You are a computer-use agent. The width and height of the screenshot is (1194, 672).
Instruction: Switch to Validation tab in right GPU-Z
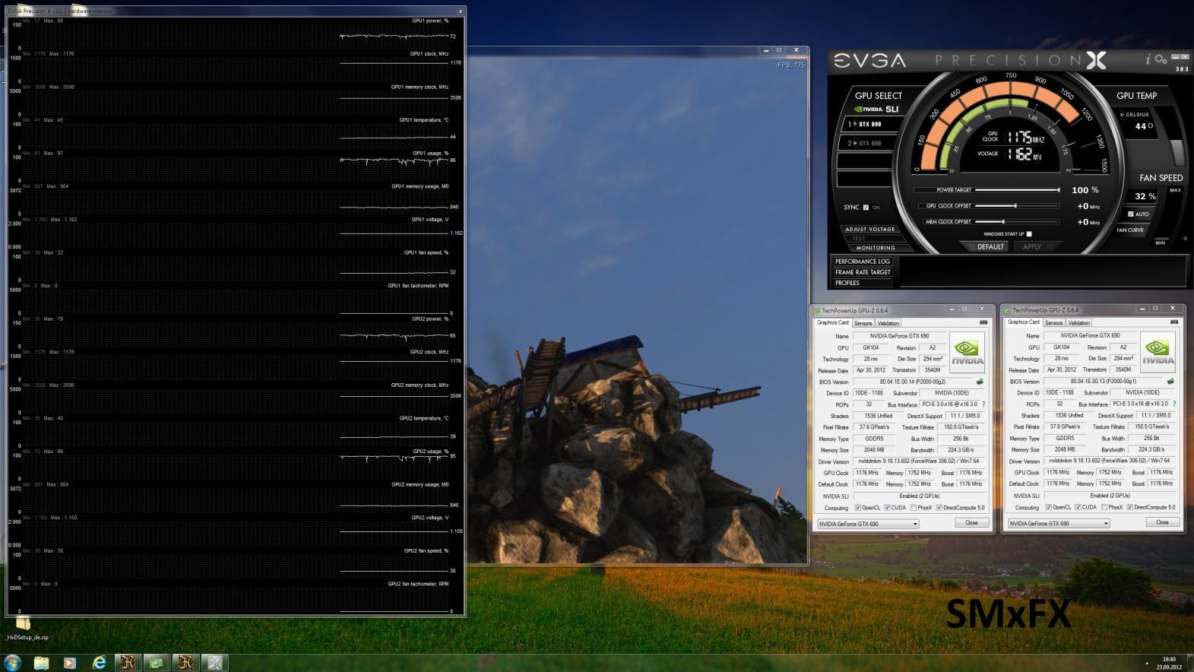(1079, 323)
